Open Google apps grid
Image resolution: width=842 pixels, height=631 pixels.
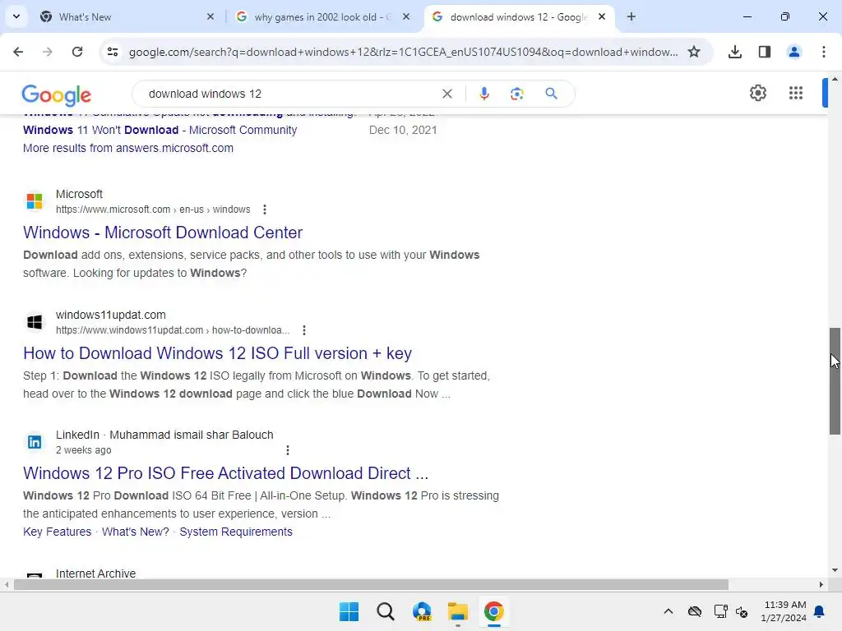tap(796, 93)
